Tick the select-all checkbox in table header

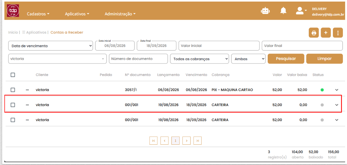pyautogui.click(x=13, y=75)
